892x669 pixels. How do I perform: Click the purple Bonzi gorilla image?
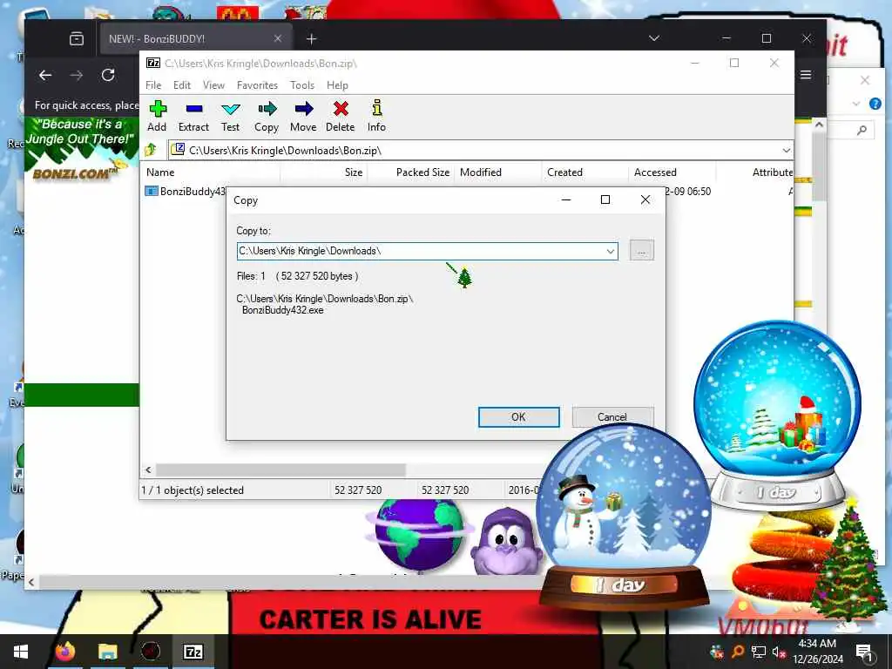tap(506, 541)
